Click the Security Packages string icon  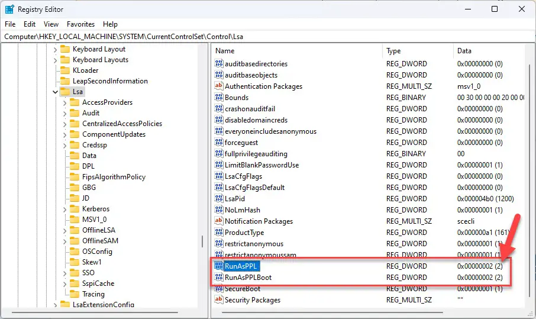[219, 299]
